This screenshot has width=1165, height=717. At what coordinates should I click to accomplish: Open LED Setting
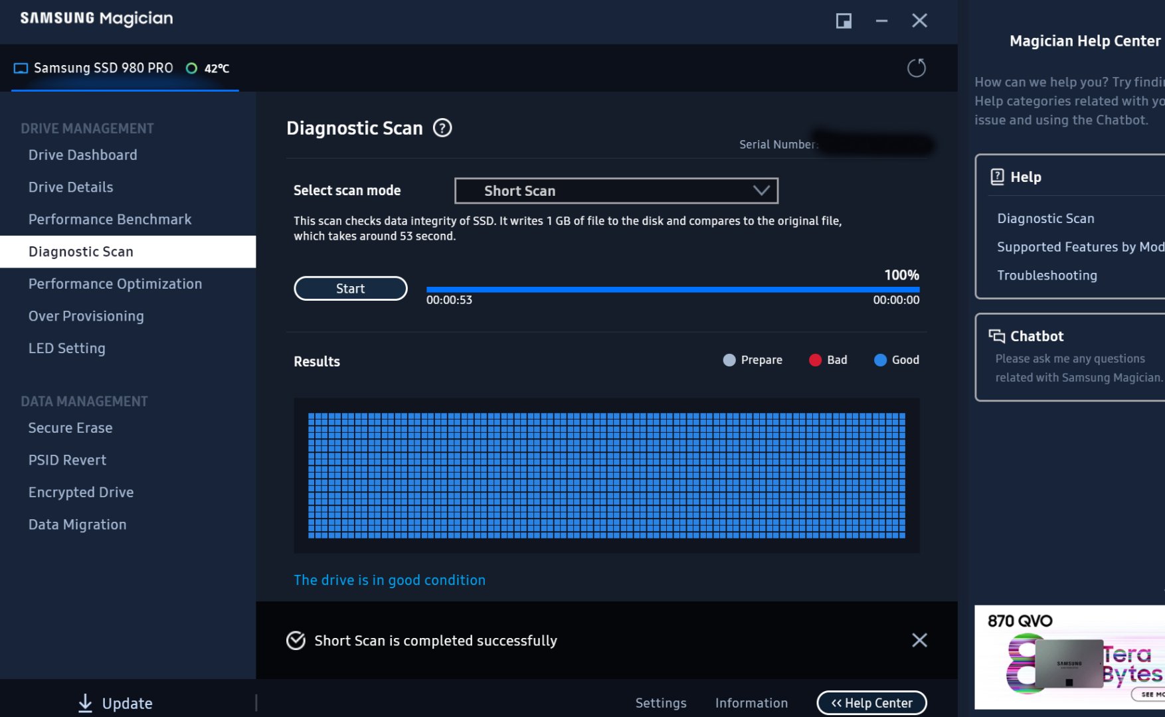pyautogui.click(x=67, y=348)
